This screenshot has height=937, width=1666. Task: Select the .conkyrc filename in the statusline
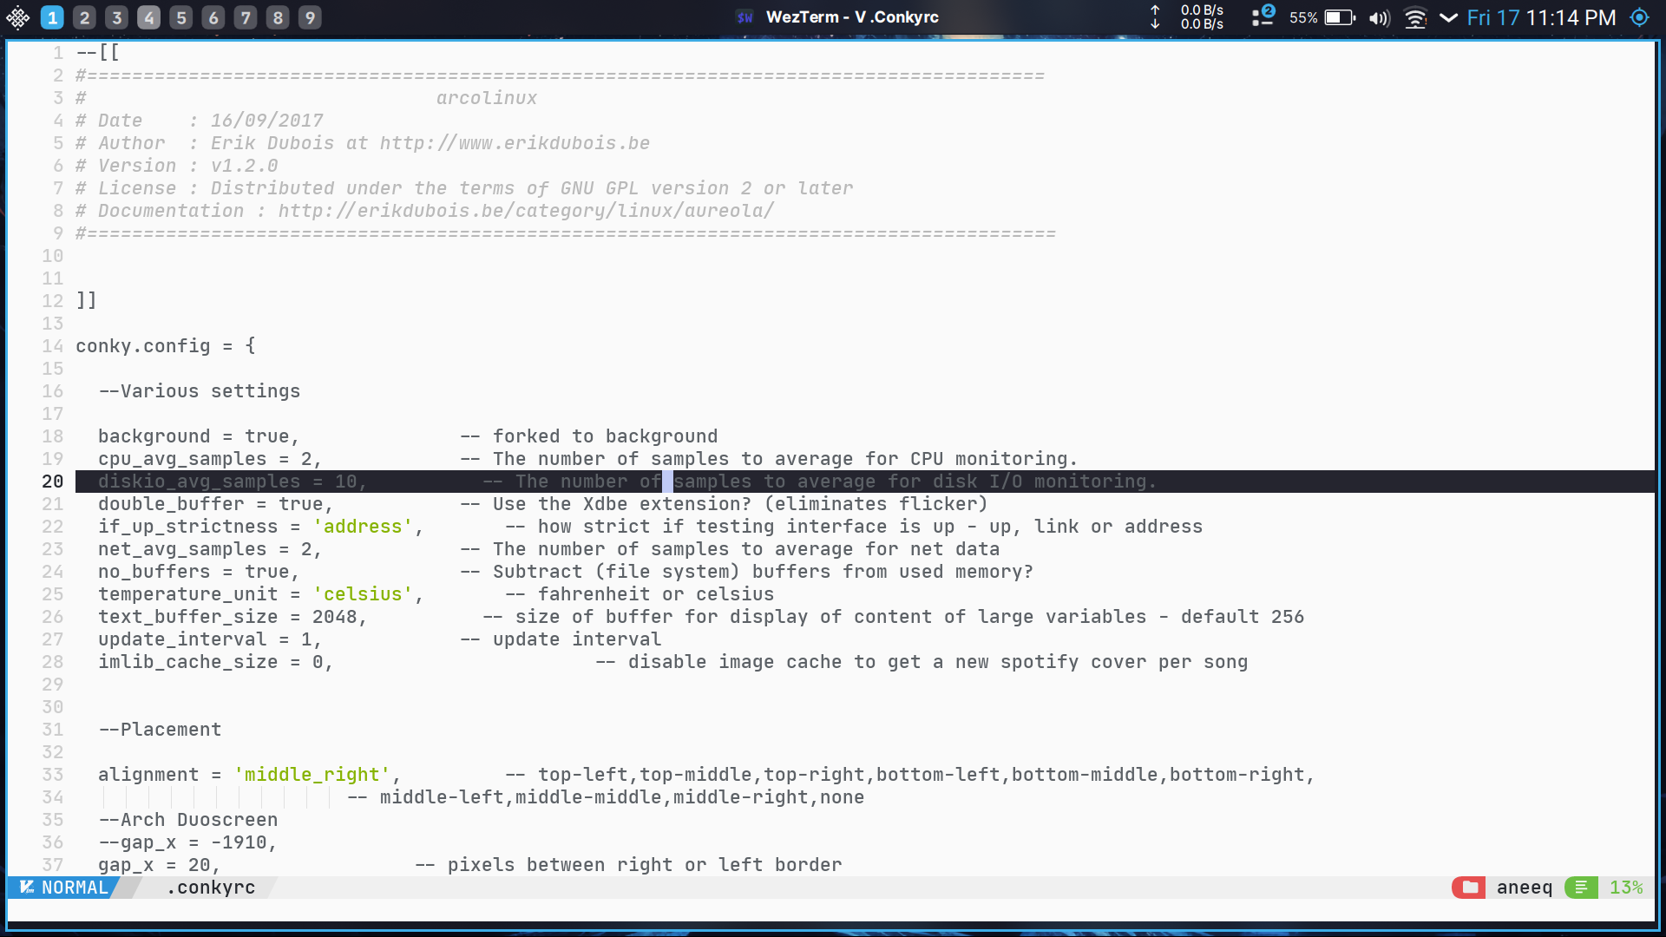(x=211, y=888)
